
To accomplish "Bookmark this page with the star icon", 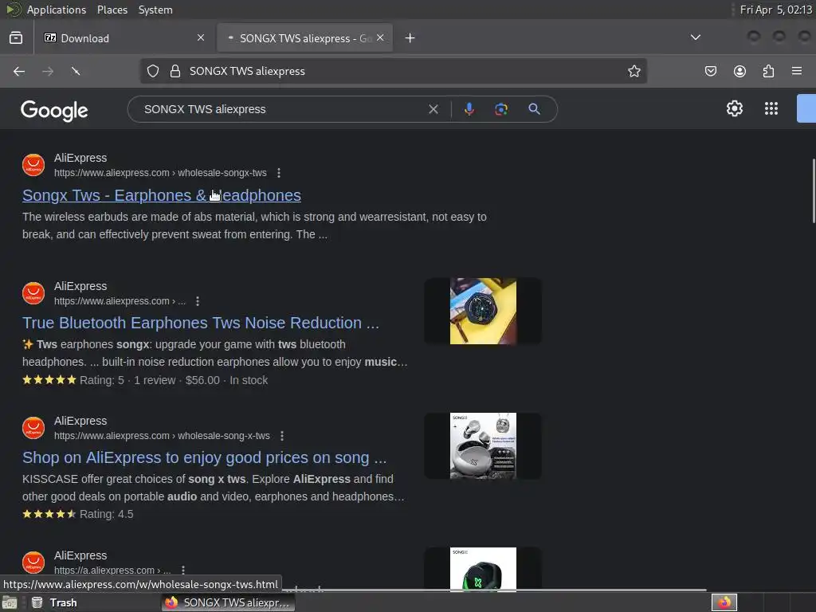I will click(x=634, y=71).
